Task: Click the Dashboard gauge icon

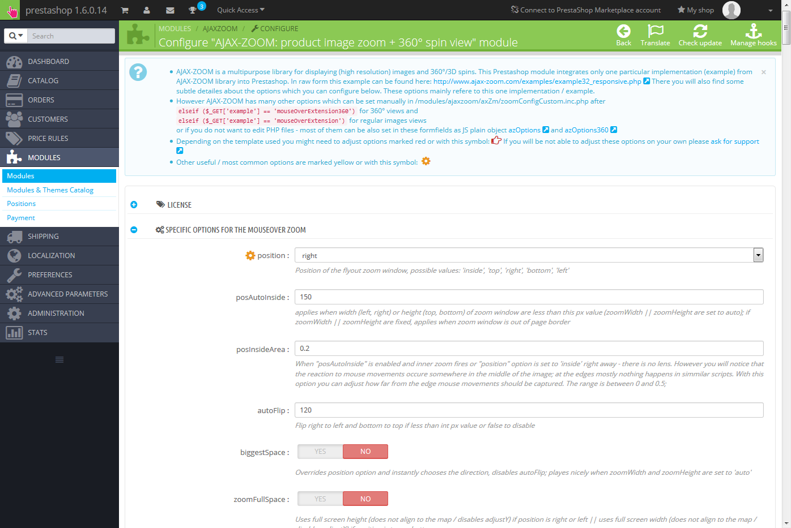Action: pyautogui.click(x=14, y=62)
